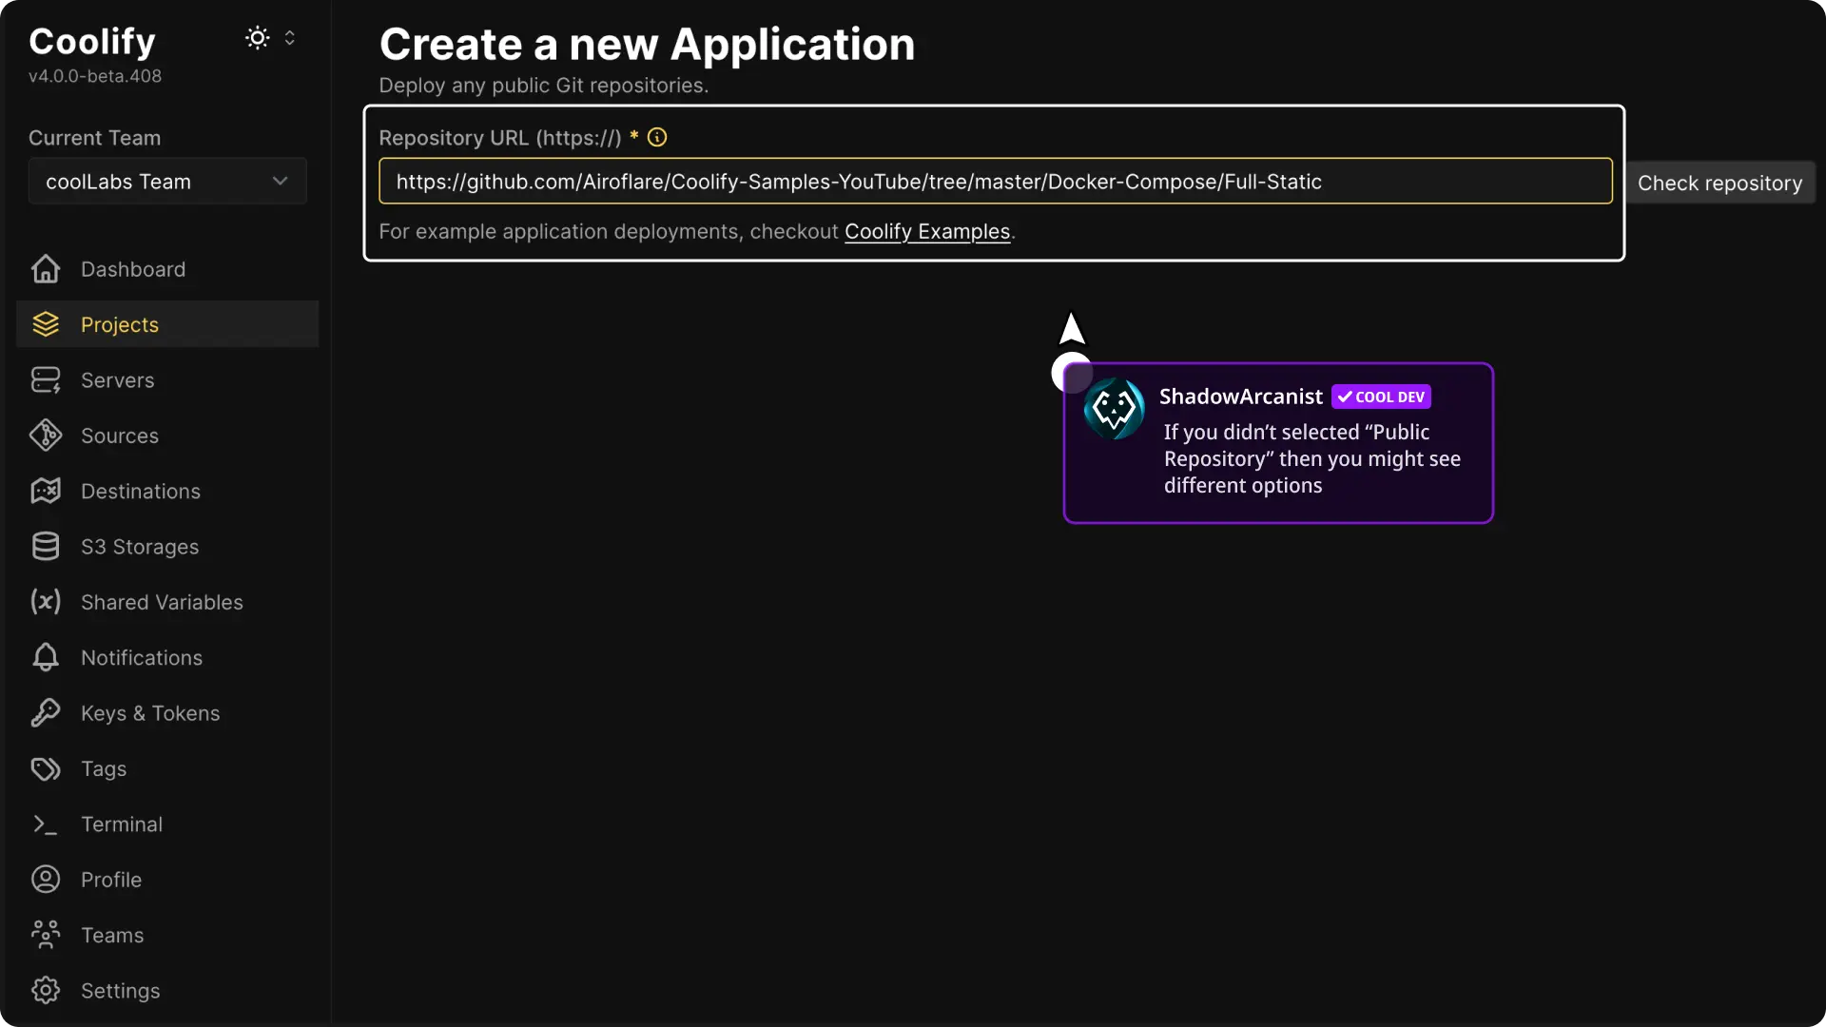
Task: Click the info icon beside Repository URL
Action: (657, 137)
